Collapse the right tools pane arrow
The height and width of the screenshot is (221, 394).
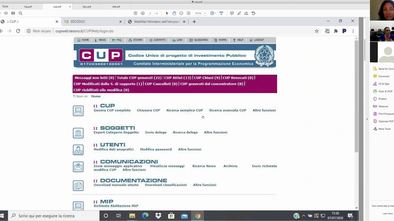[367, 119]
